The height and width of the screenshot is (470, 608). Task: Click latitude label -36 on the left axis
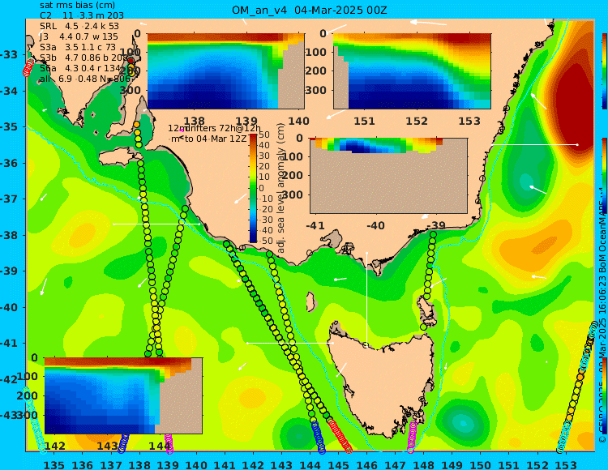point(8,163)
